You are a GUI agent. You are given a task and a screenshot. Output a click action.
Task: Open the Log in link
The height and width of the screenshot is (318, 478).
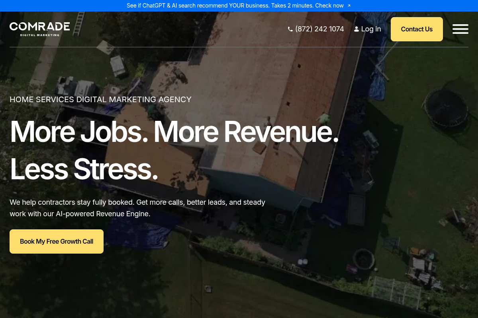coord(371,29)
